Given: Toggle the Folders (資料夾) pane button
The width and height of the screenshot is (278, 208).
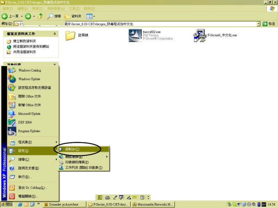Looking at the screenshot, I should (x=73, y=16).
